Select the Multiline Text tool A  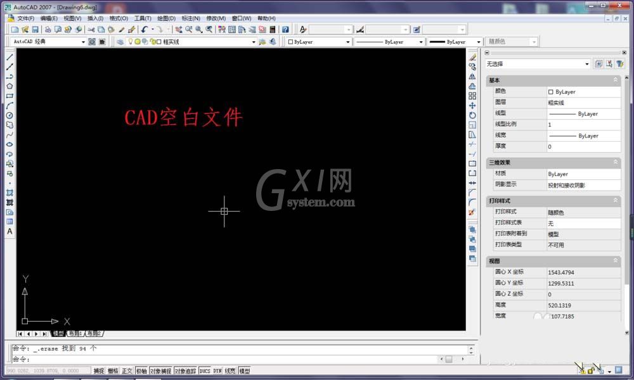(x=10, y=231)
